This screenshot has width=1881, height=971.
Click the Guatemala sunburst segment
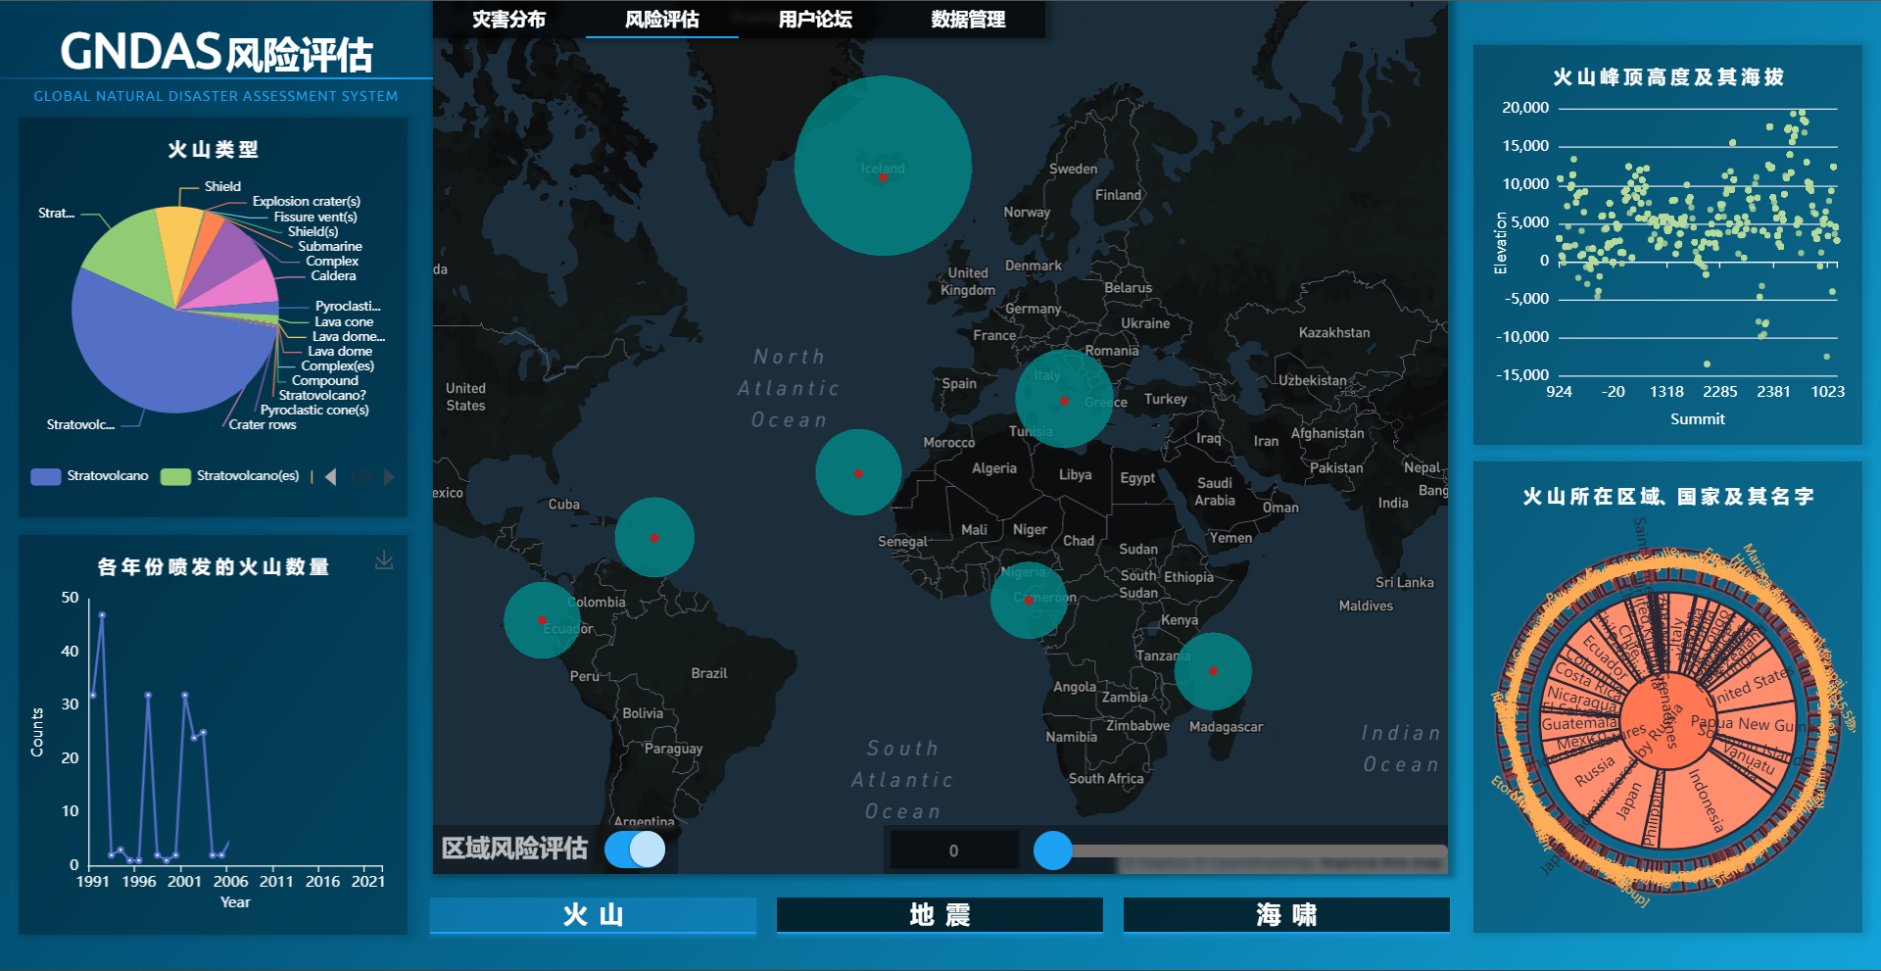click(1578, 724)
